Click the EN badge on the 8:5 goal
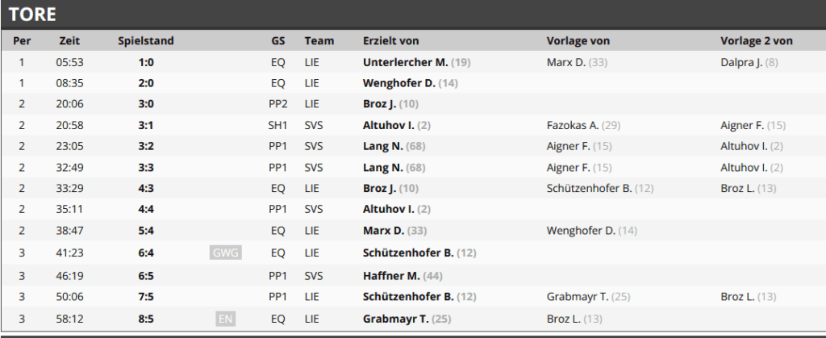This screenshot has height=338, width=826. click(x=226, y=319)
